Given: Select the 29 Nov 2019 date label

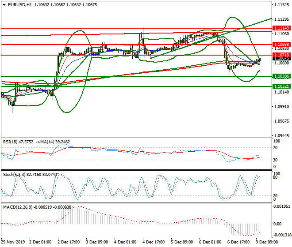Looking at the screenshot, I should pos(13,242).
